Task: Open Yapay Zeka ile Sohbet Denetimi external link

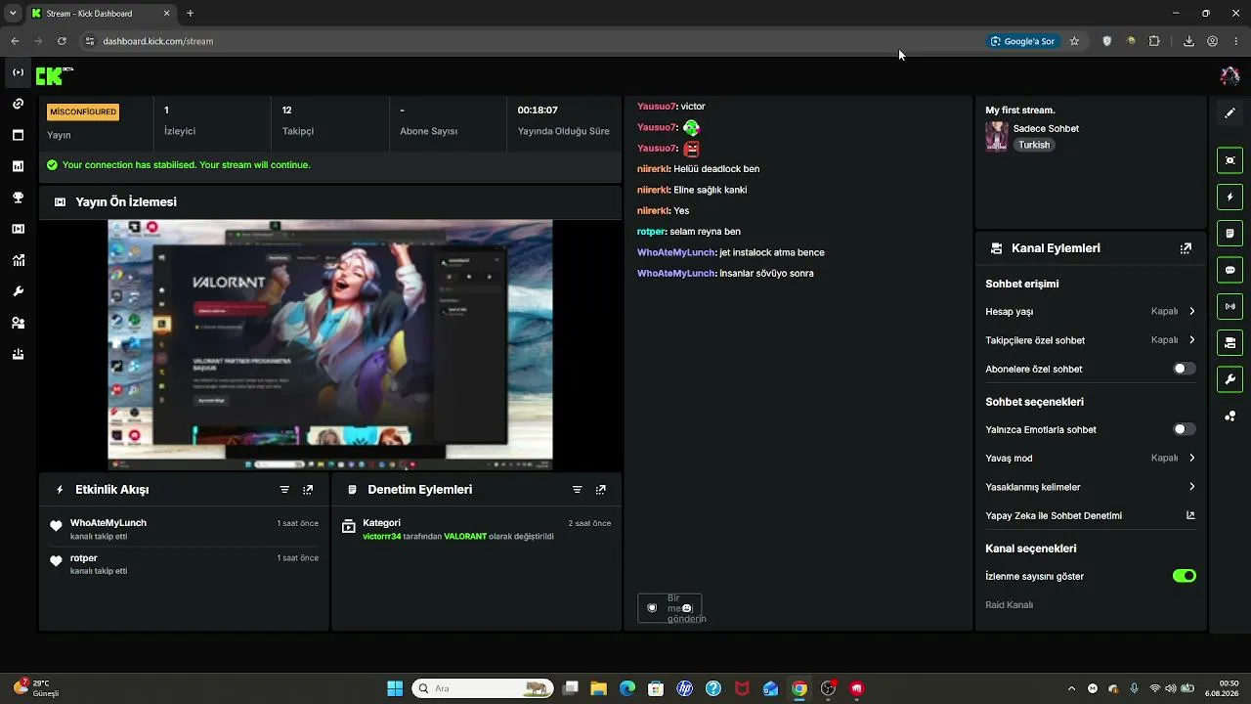Action: click(1190, 515)
